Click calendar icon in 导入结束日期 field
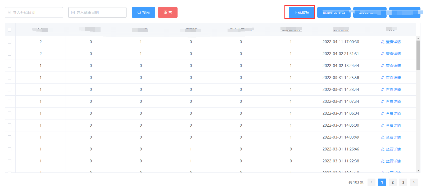This screenshot has width=426, height=191. [x=73, y=12]
